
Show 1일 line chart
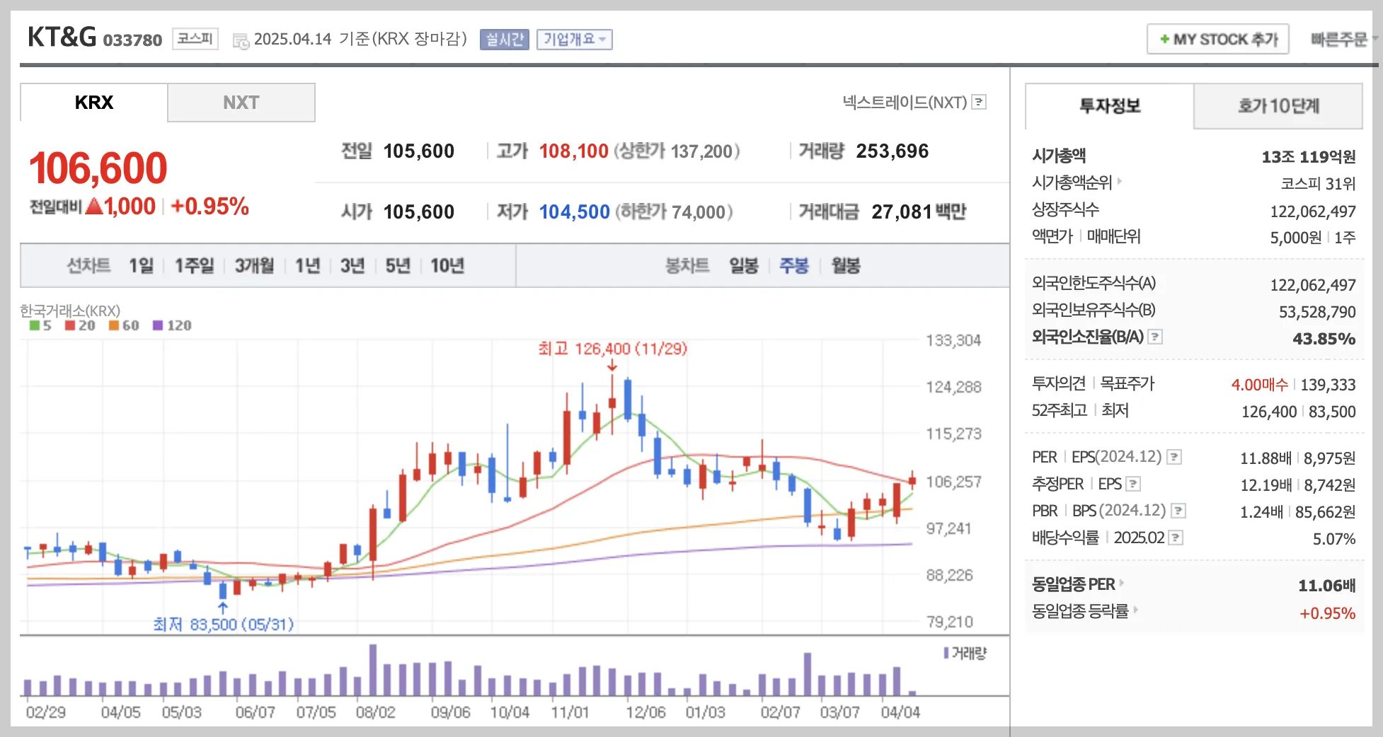pyautogui.click(x=141, y=266)
